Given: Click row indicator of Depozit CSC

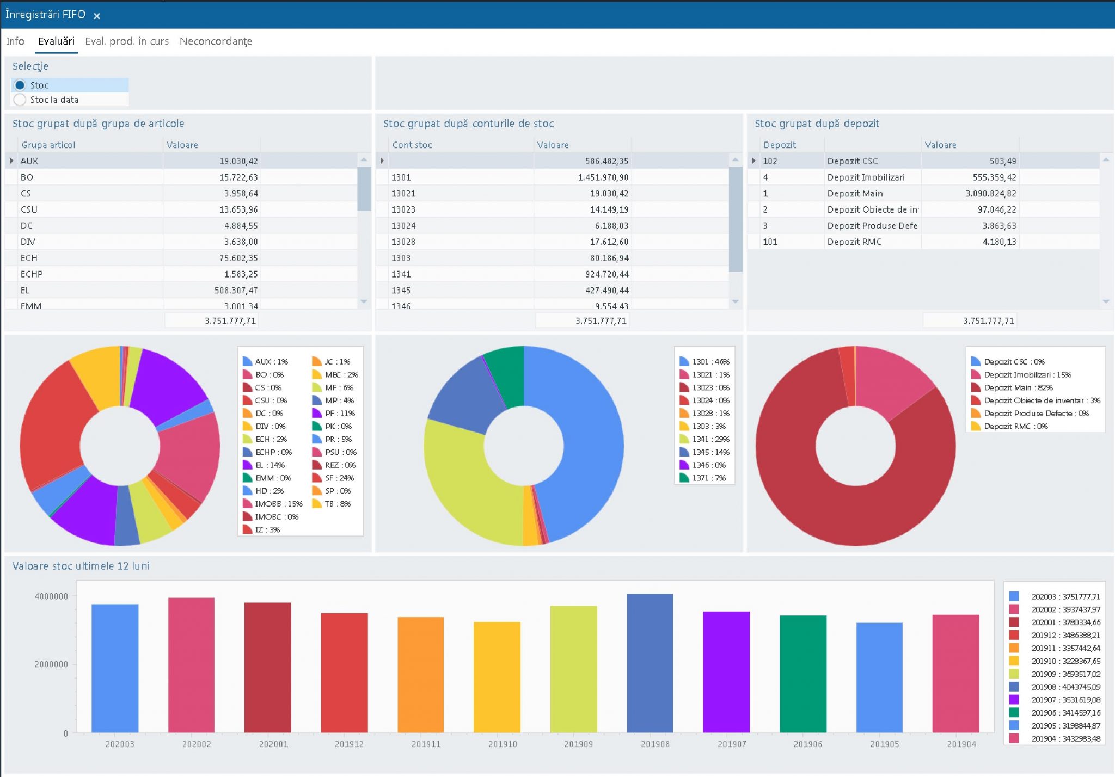Looking at the screenshot, I should 753,161.
